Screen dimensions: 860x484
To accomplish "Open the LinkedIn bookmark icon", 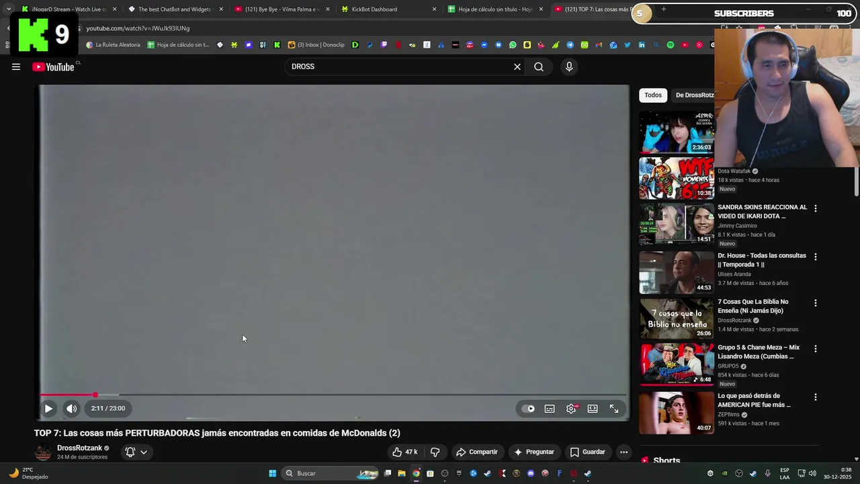I will pyautogui.click(x=642, y=45).
